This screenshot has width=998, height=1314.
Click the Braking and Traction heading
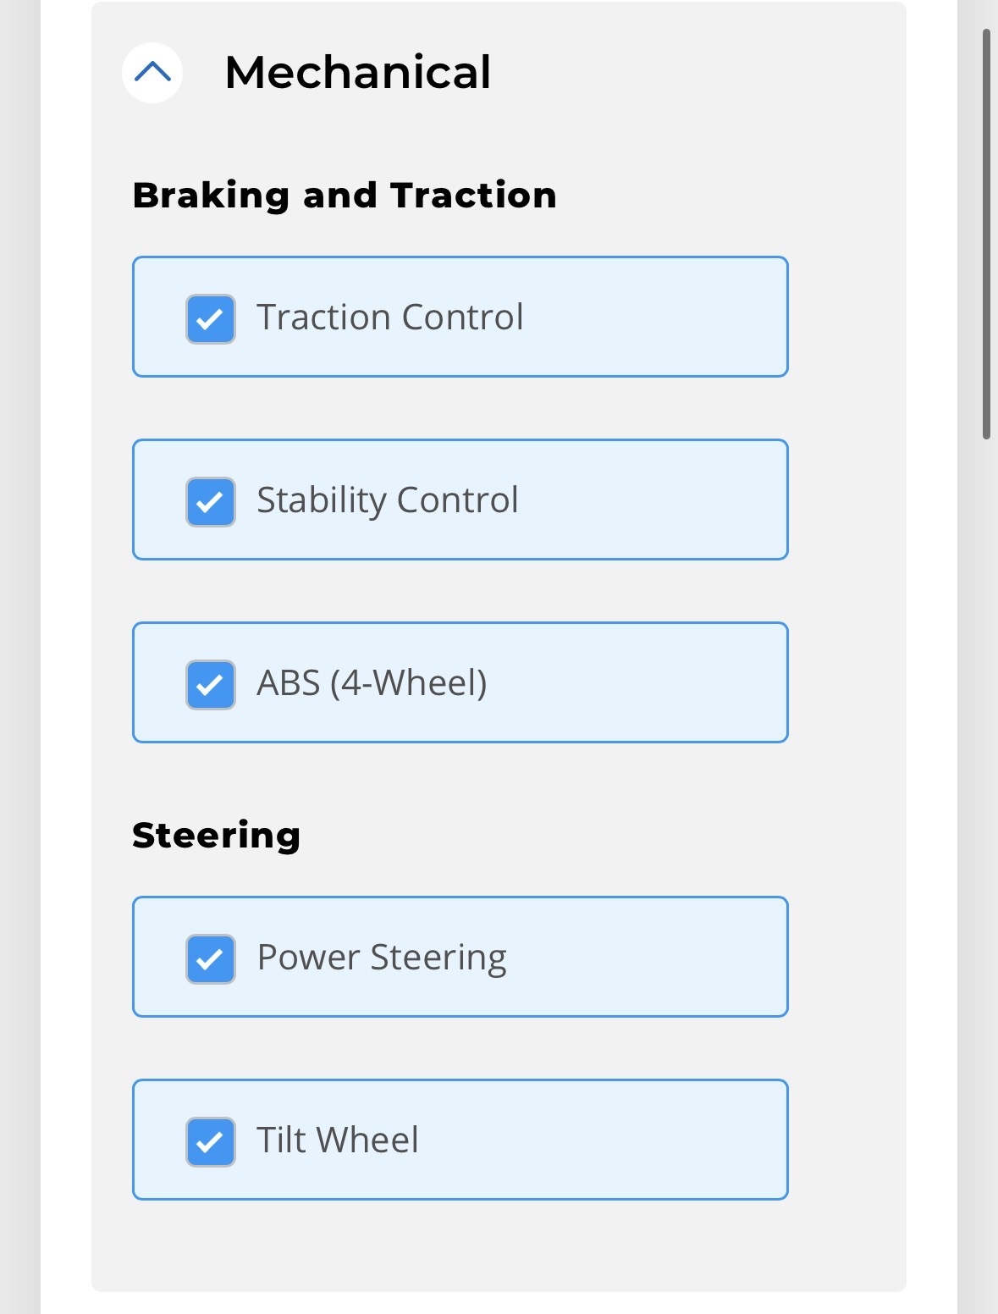345,196
